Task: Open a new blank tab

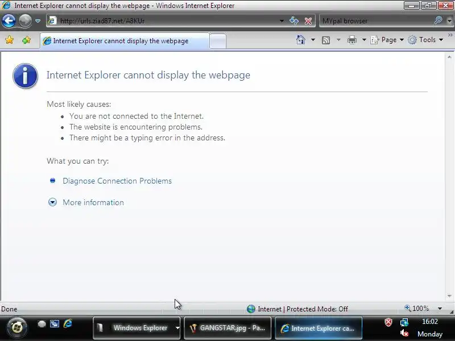Action: (x=218, y=41)
